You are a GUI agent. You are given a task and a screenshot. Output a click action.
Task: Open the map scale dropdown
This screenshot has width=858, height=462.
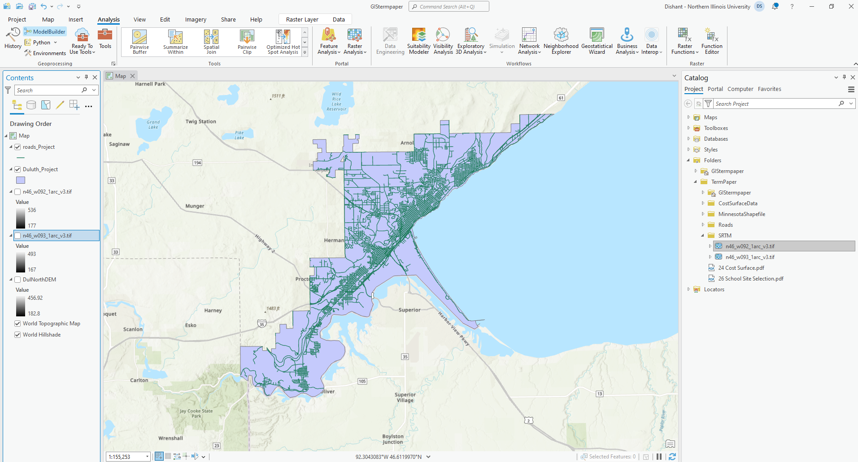(x=147, y=457)
